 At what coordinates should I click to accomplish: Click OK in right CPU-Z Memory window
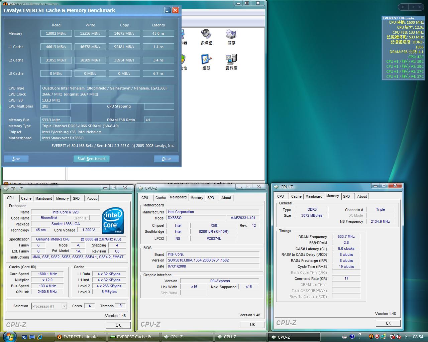(x=388, y=323)
